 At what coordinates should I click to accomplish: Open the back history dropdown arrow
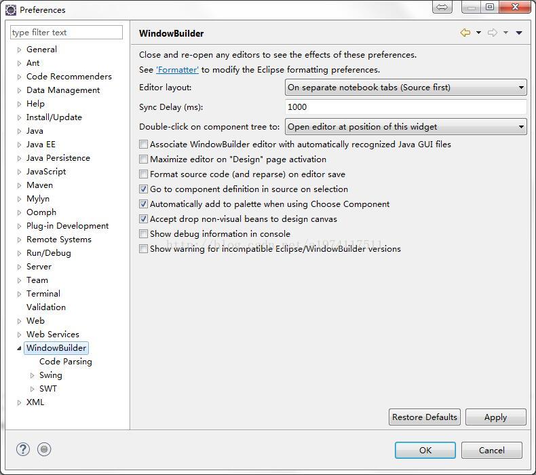(478, 33)
